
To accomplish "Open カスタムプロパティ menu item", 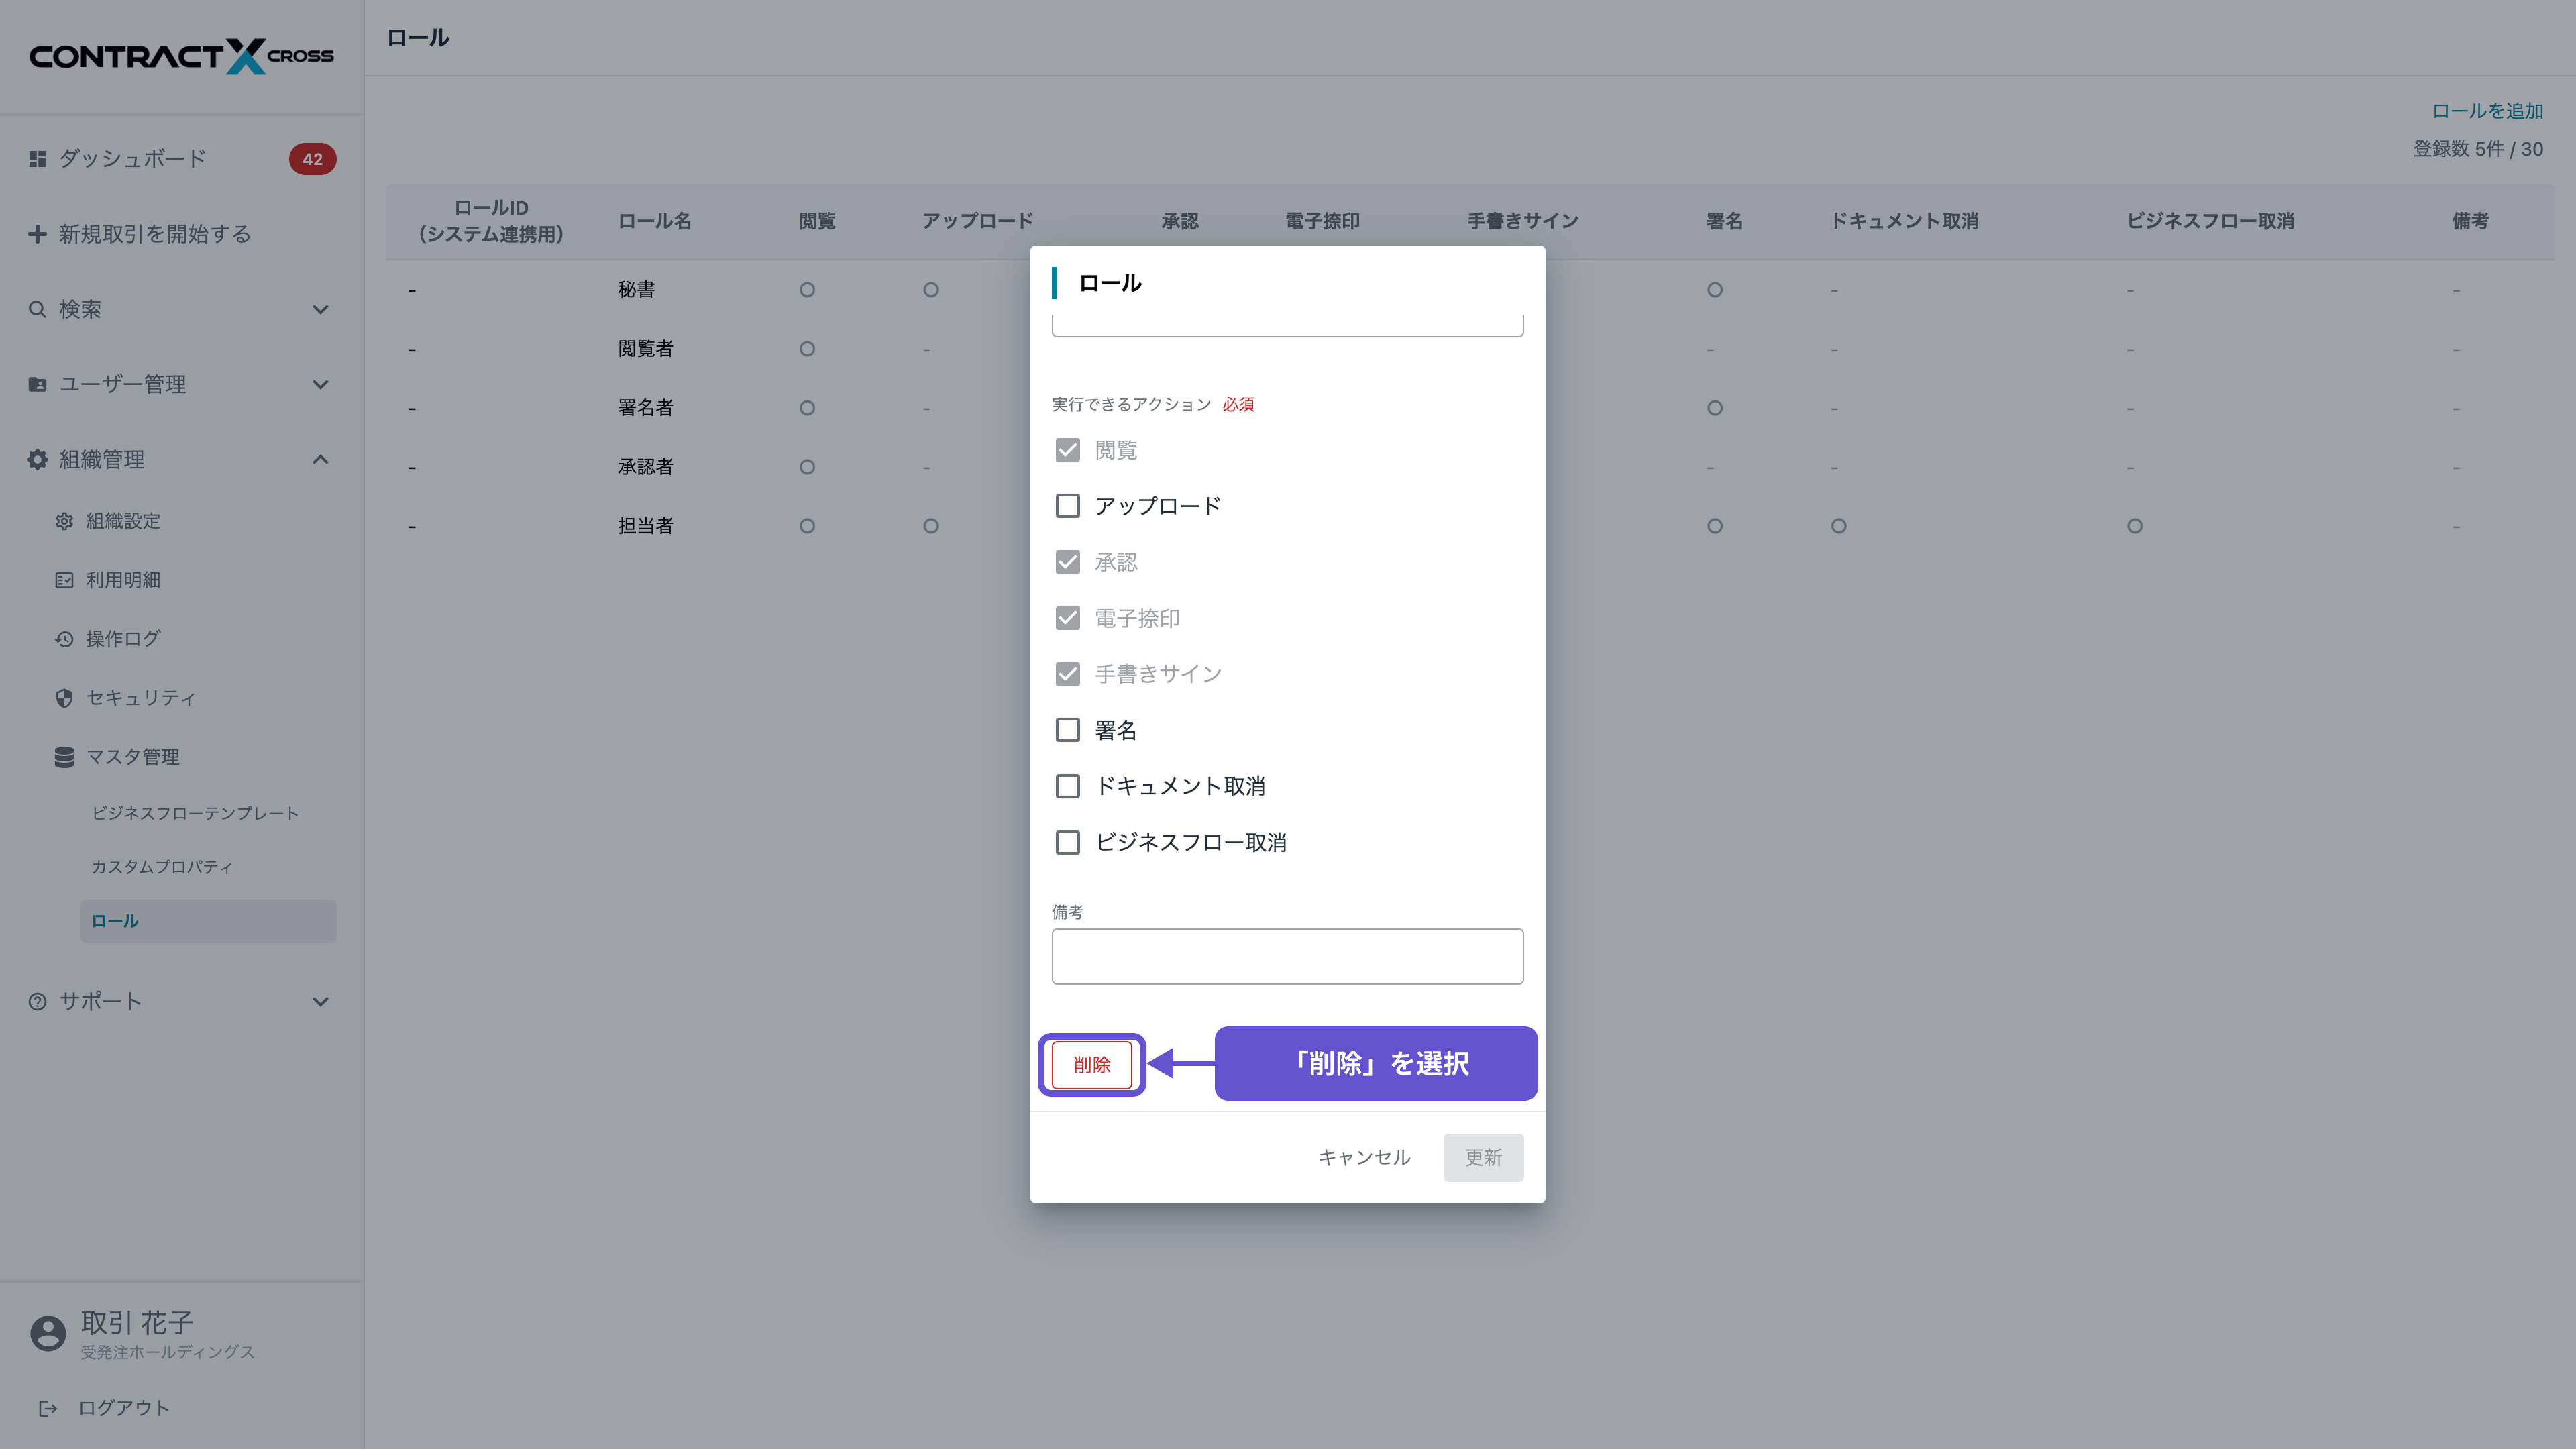I will click(162, 867).
